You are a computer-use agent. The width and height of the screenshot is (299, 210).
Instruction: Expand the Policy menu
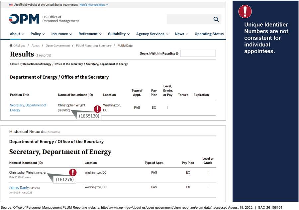coord(38,34)
